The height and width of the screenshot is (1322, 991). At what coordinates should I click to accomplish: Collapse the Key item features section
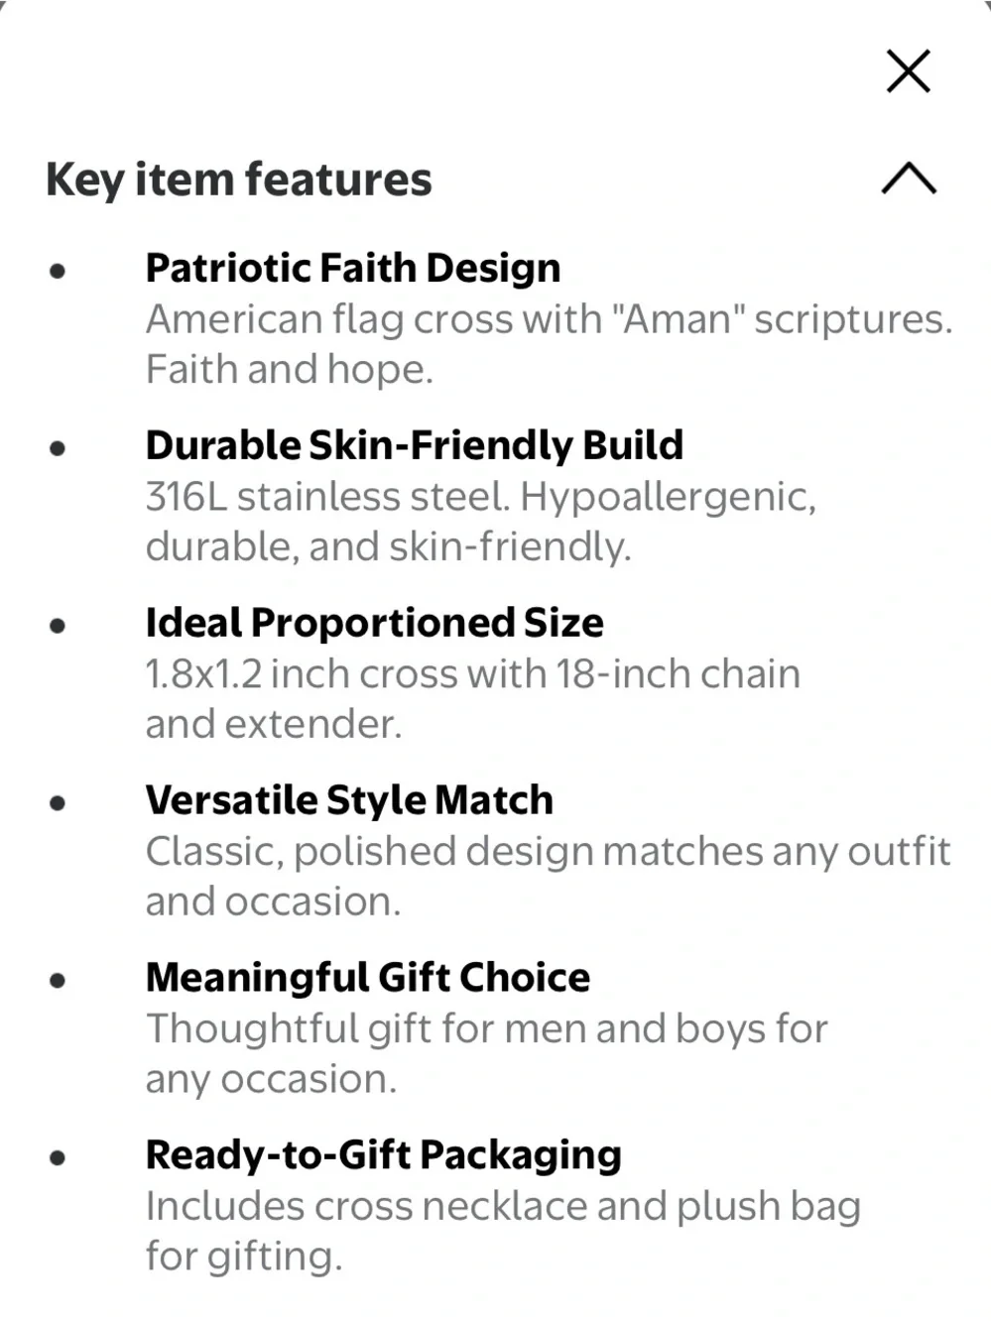909,179
